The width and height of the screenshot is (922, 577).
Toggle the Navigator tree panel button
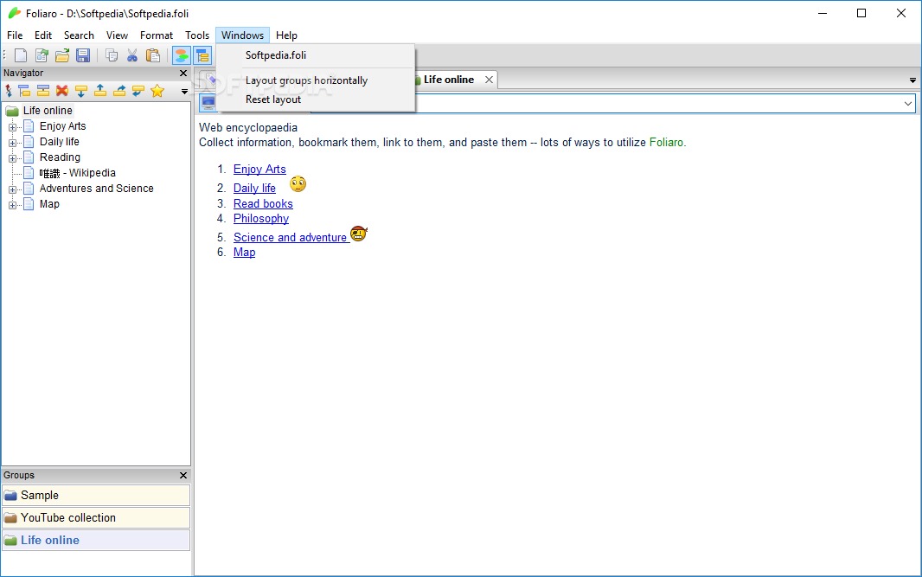coord(202,56)
